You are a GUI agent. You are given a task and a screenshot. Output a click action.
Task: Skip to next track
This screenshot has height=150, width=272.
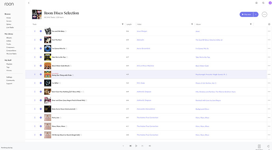pos(142,146)
